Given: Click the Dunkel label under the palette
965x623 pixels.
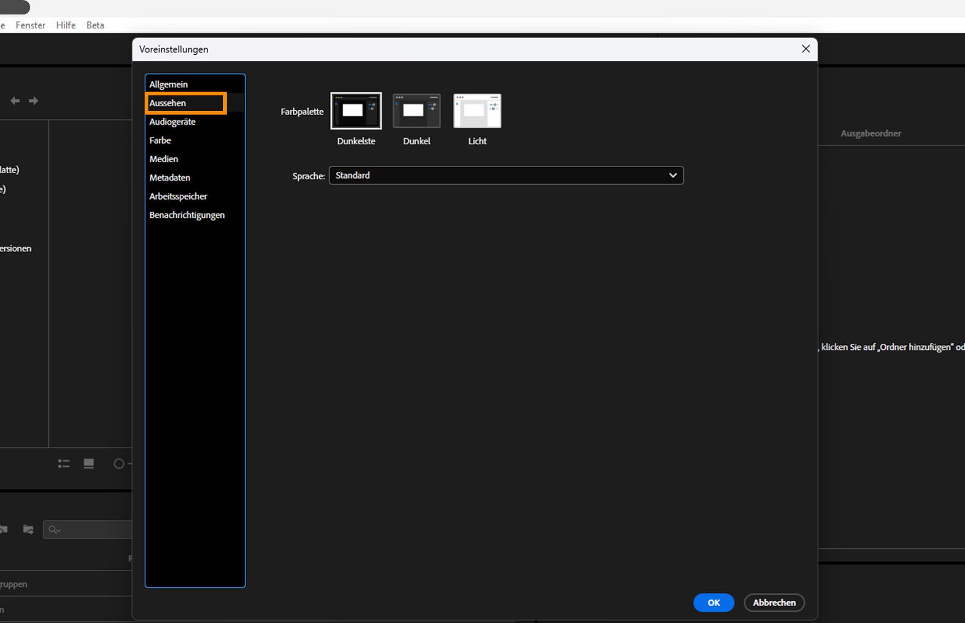Looking at the screenshot, I should click(417, 141).
